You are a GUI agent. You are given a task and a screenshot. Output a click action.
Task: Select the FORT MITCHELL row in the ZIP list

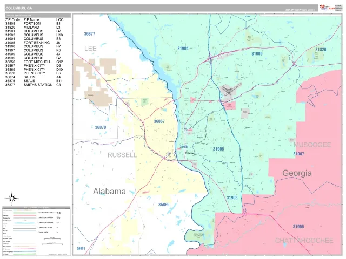(35, 62)
